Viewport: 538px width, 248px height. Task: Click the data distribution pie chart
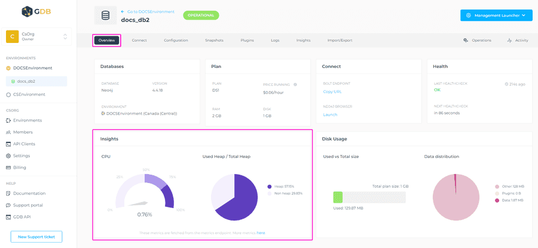point(456,197)
